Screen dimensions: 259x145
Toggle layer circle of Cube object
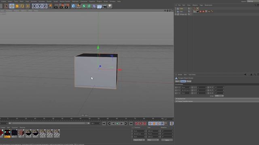coord(189,8)
